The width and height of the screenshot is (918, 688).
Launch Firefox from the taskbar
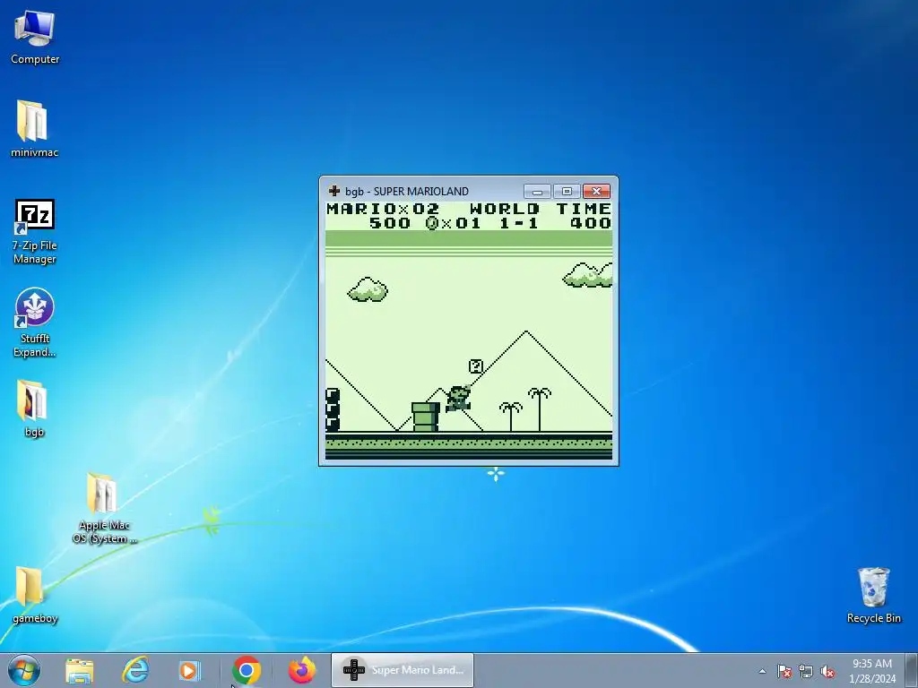click(x=302, y=670)
